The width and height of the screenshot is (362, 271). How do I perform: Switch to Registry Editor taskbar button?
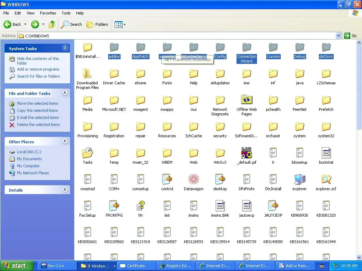pos(176,266)
